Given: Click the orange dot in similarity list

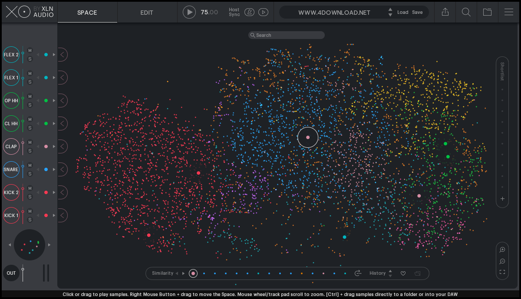Looking at the screenshot, I should [302, 273].
